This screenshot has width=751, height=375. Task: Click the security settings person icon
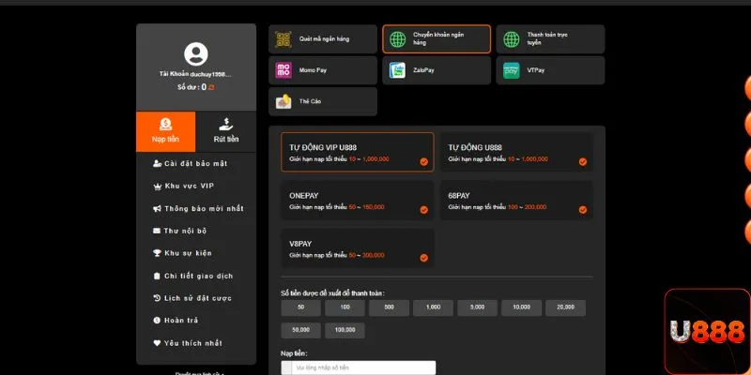pos(157,163)
